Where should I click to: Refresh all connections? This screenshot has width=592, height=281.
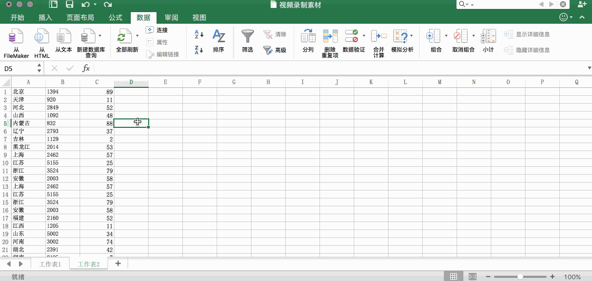(127, 42)
